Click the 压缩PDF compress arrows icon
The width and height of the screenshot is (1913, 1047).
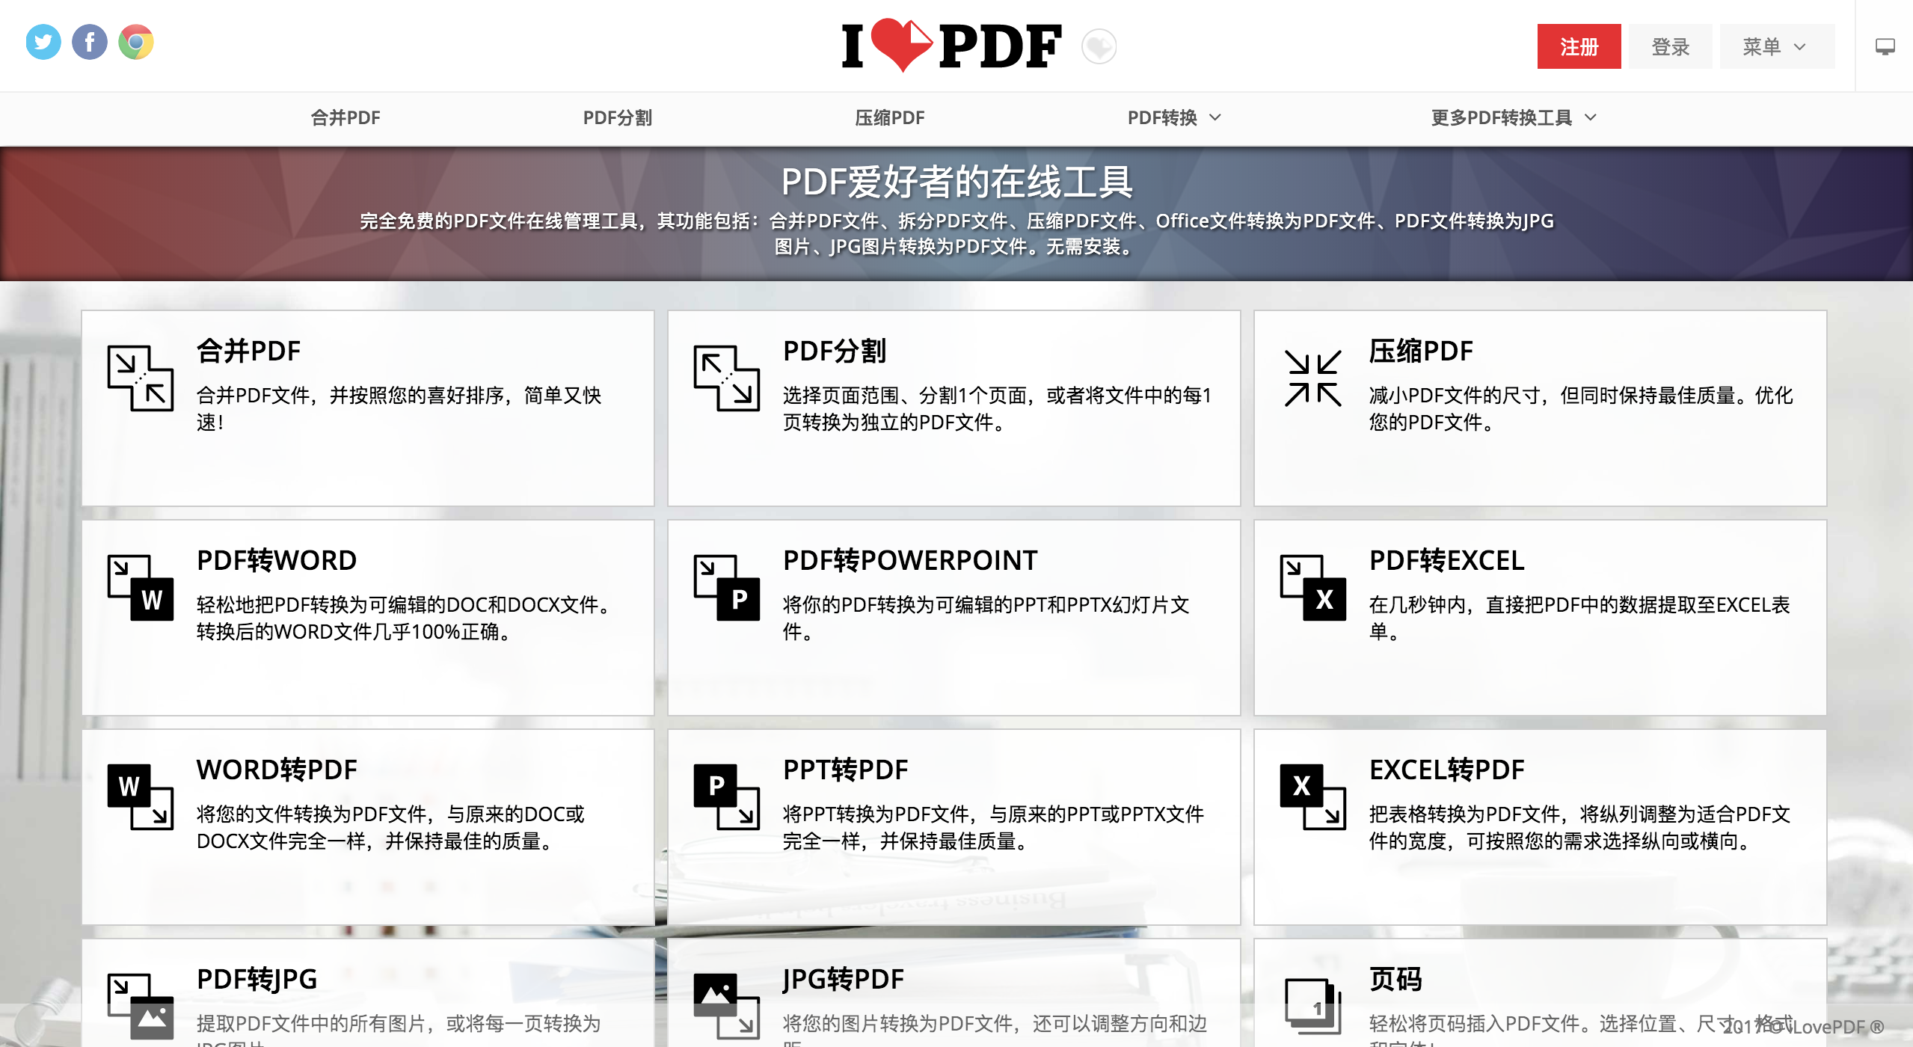click(x=1313, y=378)
